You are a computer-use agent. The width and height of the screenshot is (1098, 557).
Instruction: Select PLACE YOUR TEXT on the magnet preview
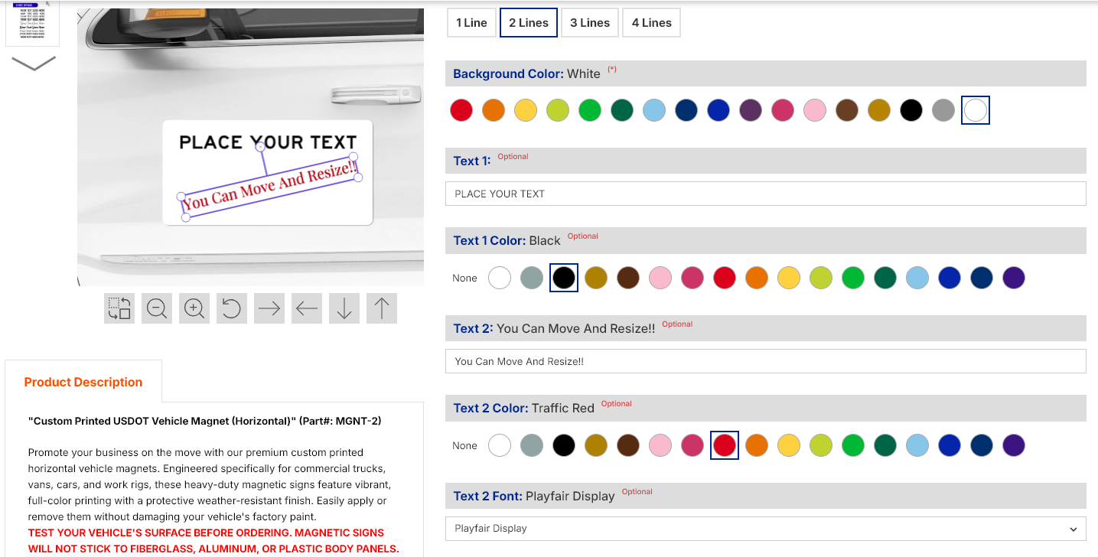268,142
